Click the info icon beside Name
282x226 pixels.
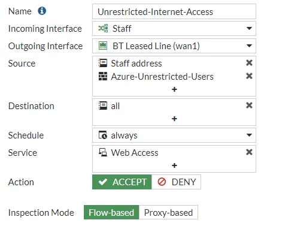tap(42, 11)
